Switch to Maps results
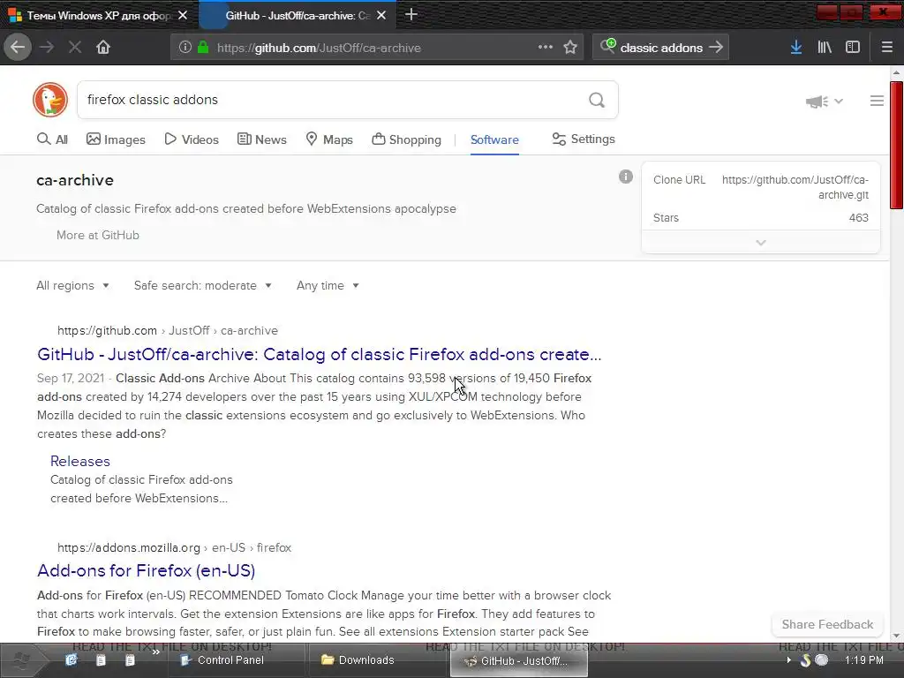This screenshot has height=678, width=904. click(328, 139)
